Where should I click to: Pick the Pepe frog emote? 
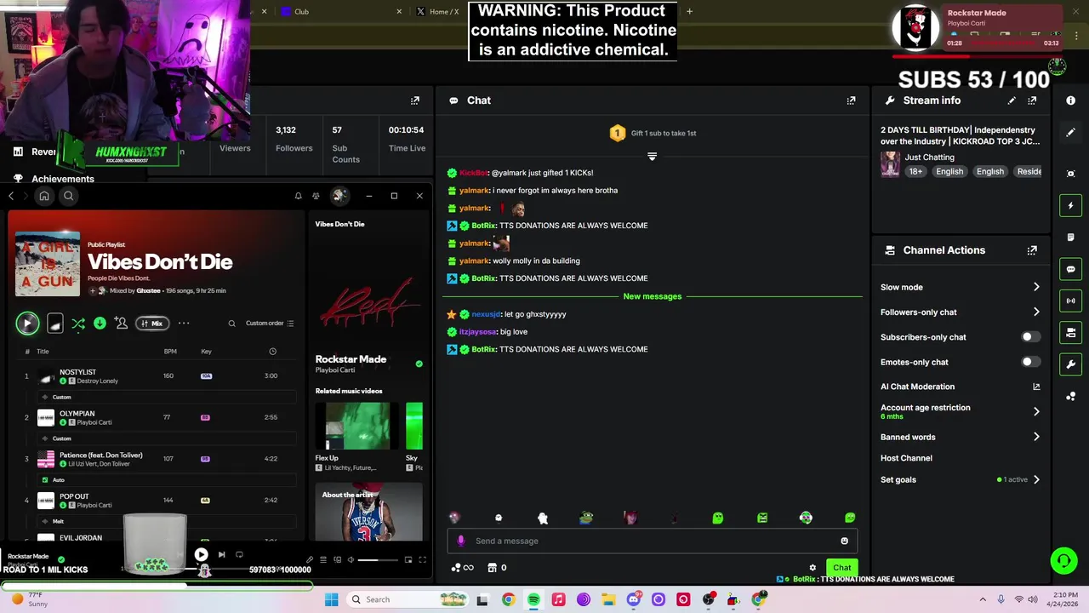586,517
